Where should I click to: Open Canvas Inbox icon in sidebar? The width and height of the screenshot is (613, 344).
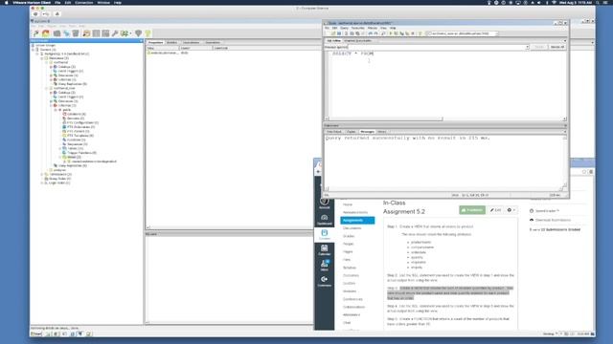324,266
